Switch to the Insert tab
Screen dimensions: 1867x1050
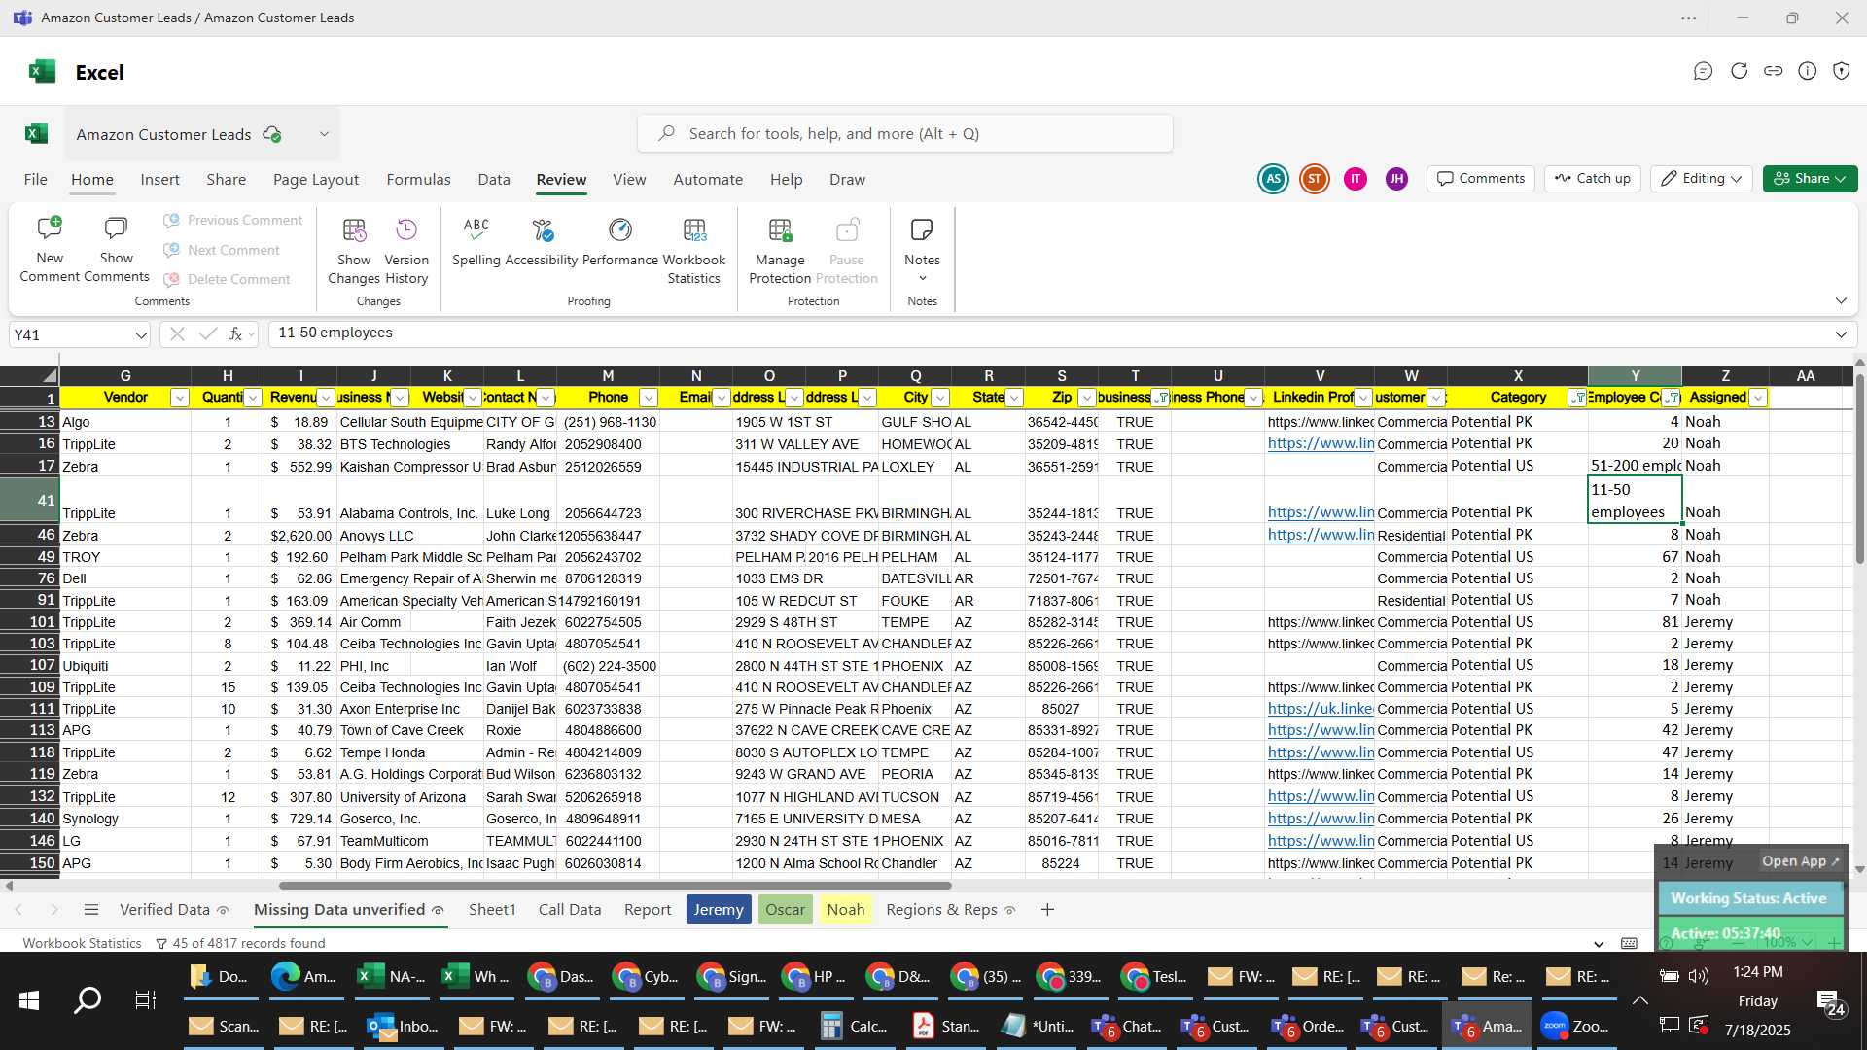point(159,180)
